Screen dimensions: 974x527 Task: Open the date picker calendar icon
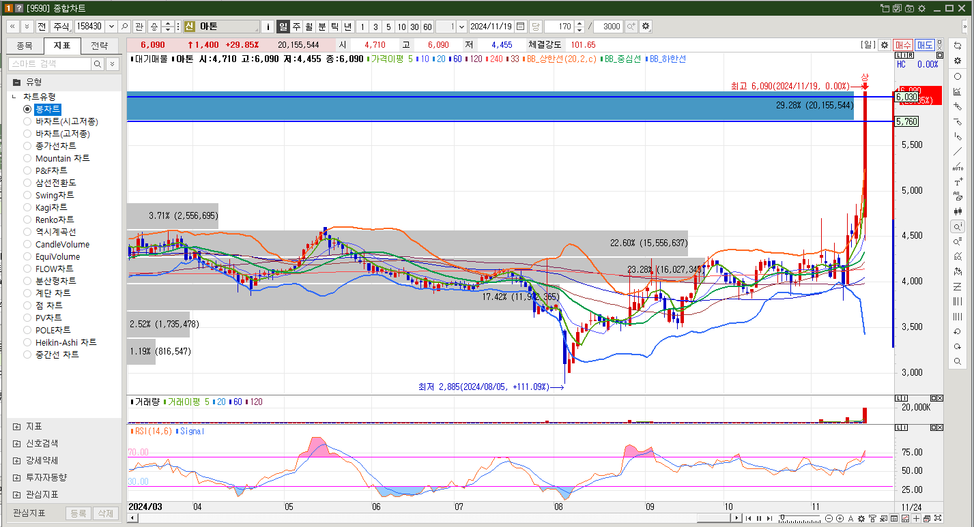(521, 26)
